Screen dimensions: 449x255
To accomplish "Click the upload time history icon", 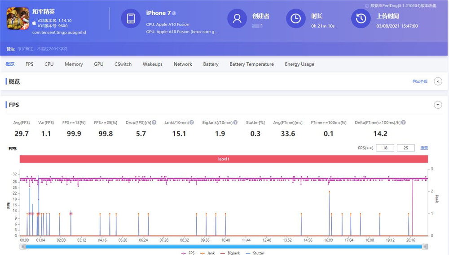I will pyautogui.click(x=361, y=19).
